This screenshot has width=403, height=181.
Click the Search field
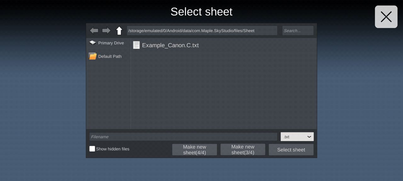point(298,31)
